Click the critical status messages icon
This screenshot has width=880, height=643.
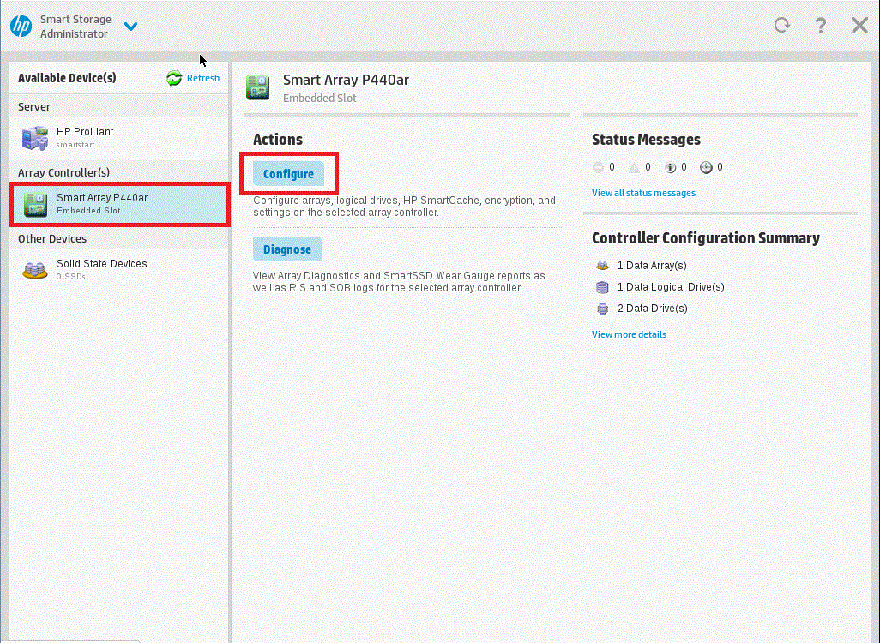coord(598,167)
